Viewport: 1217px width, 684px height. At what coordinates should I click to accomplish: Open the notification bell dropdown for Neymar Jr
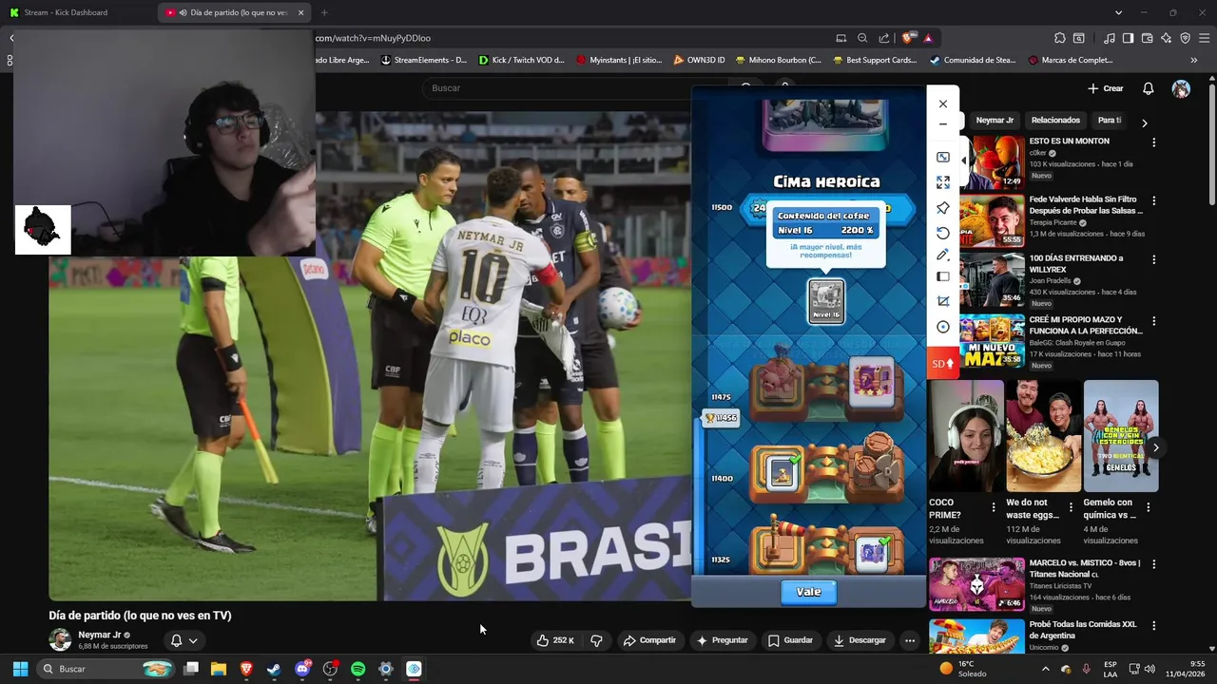pos(184,640)
